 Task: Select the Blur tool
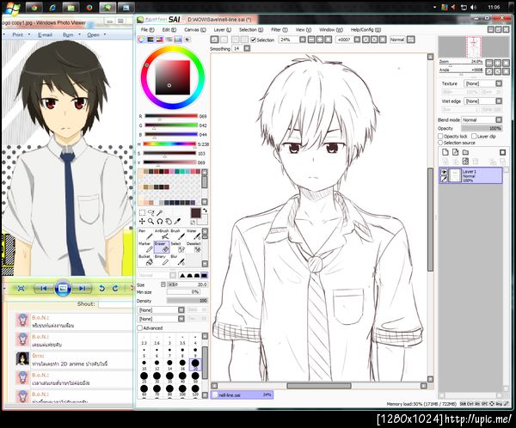click(x=178, y=260)
